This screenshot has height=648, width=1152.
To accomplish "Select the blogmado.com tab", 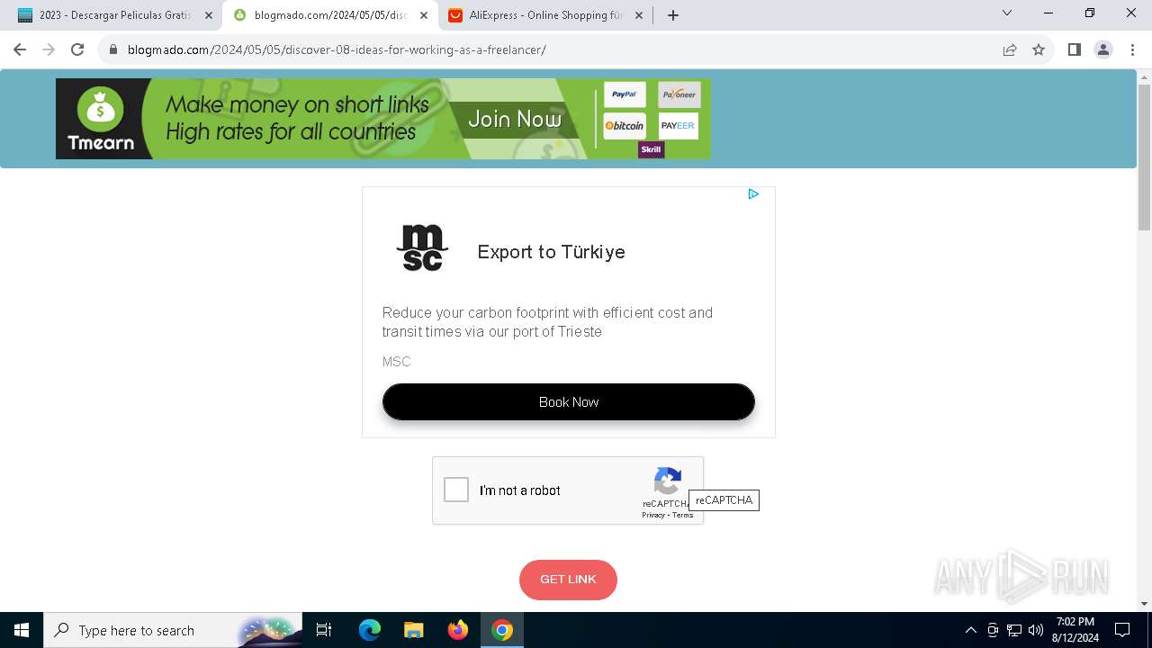I will 328,15.
